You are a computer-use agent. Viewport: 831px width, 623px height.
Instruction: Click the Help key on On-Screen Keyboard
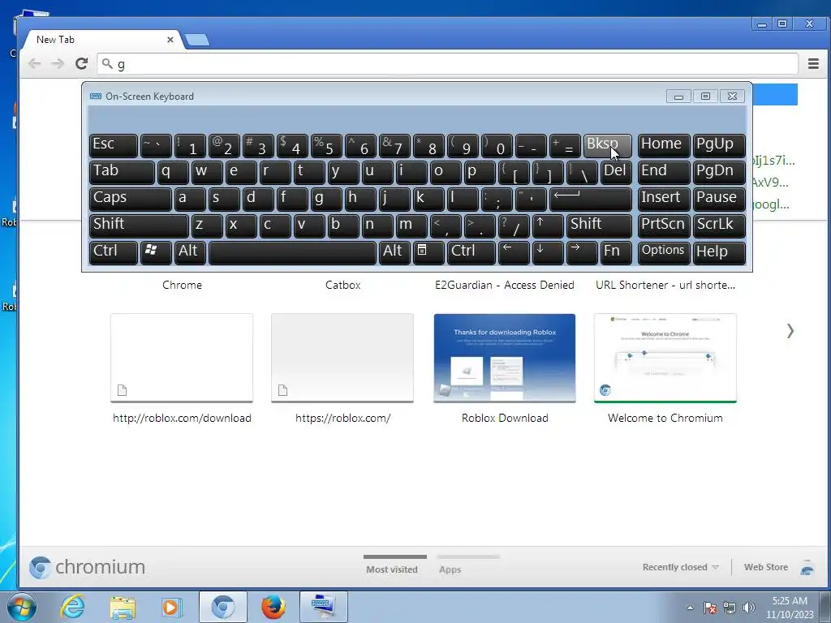coord(719,252)
